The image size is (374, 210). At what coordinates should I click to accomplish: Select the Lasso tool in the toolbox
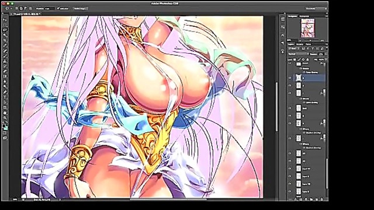tap(5, 30)
